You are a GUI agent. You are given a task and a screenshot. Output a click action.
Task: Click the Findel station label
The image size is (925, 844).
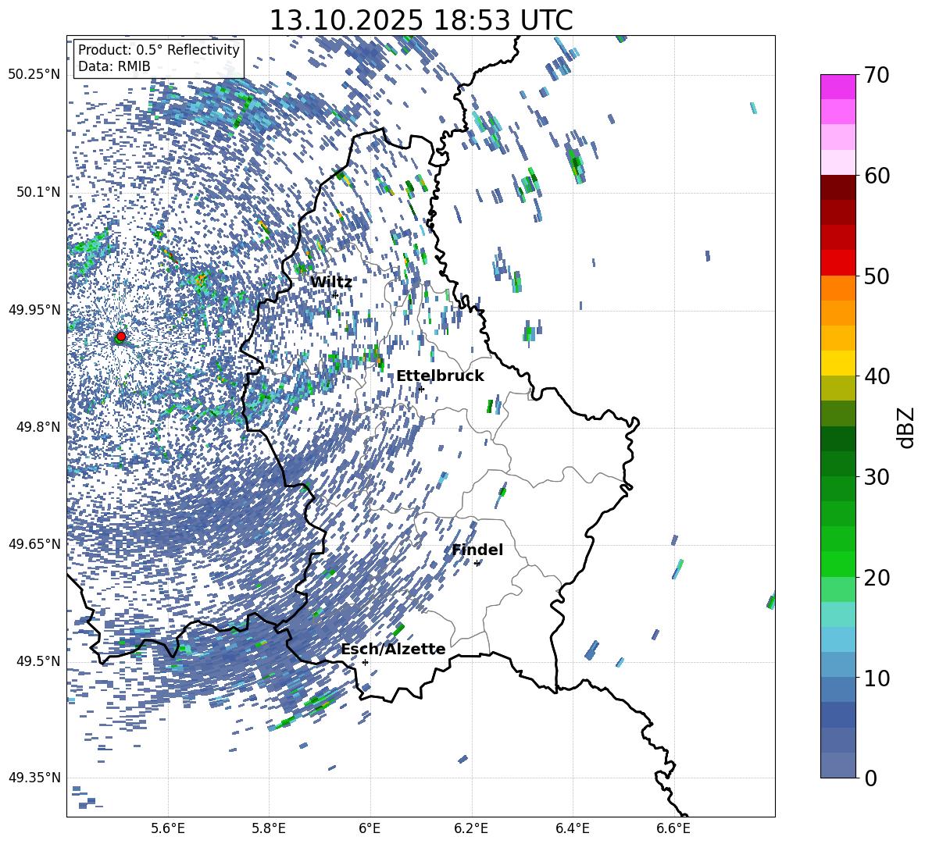pyautogui.click(x=477, y=550)
